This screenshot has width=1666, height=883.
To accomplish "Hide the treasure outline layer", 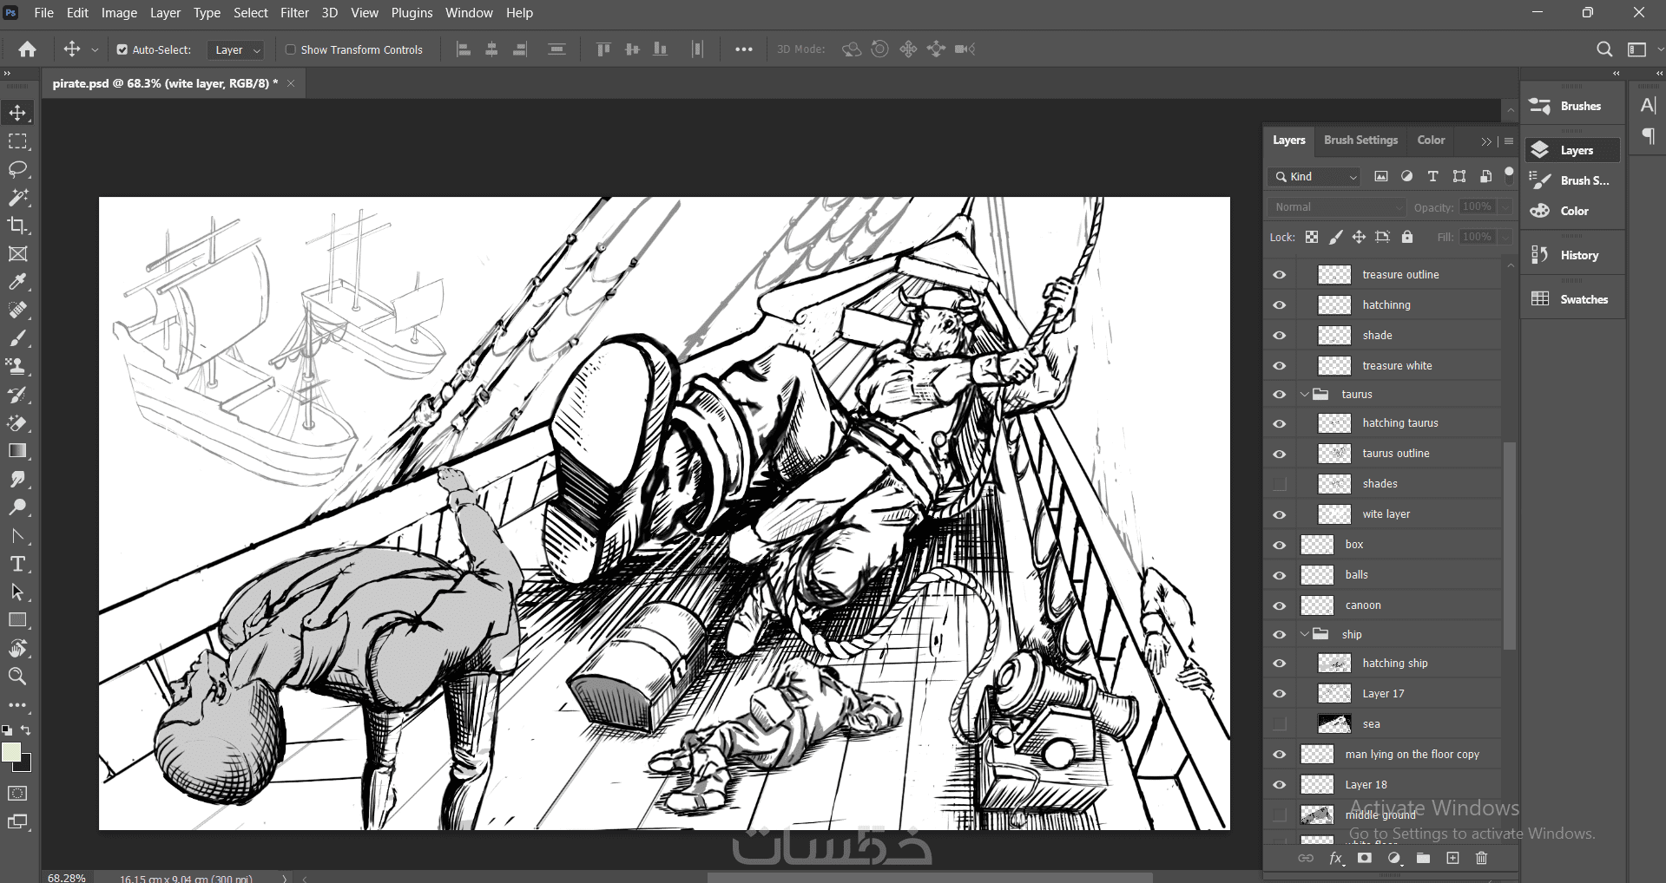I will [1280, 275].
